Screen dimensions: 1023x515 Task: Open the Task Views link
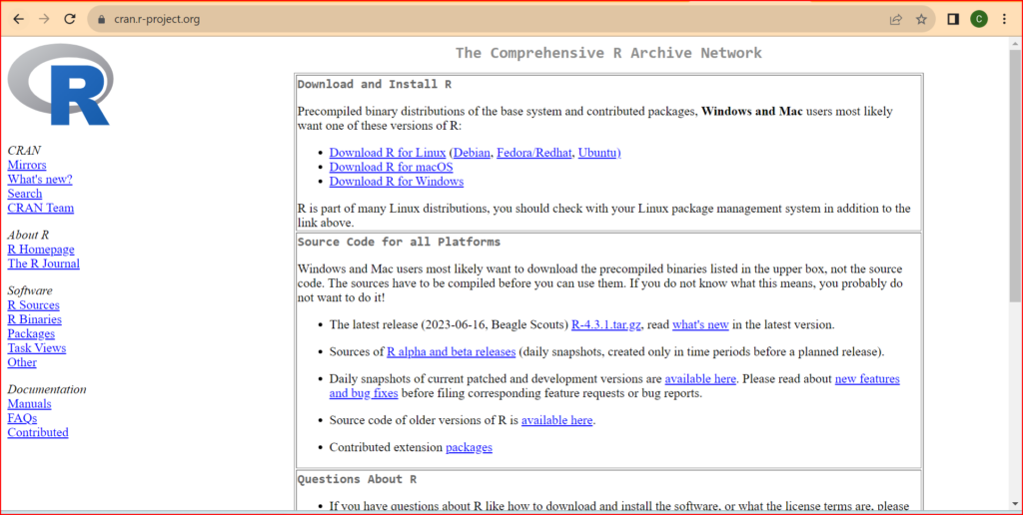coord(37,348)
